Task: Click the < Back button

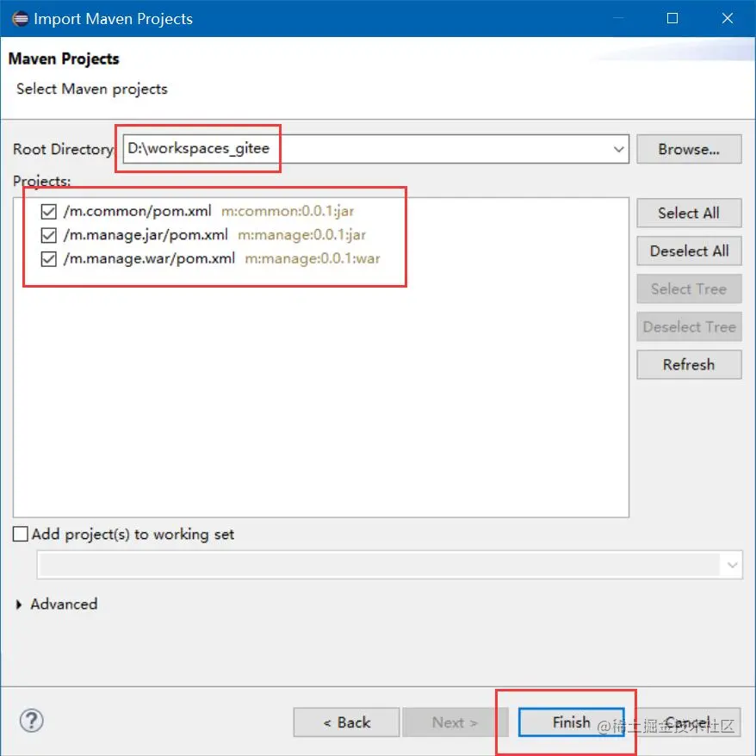Action: click(x=346, y=722)
